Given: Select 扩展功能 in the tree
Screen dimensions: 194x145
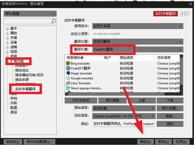Looking at the screenshot, I should 17,61.
